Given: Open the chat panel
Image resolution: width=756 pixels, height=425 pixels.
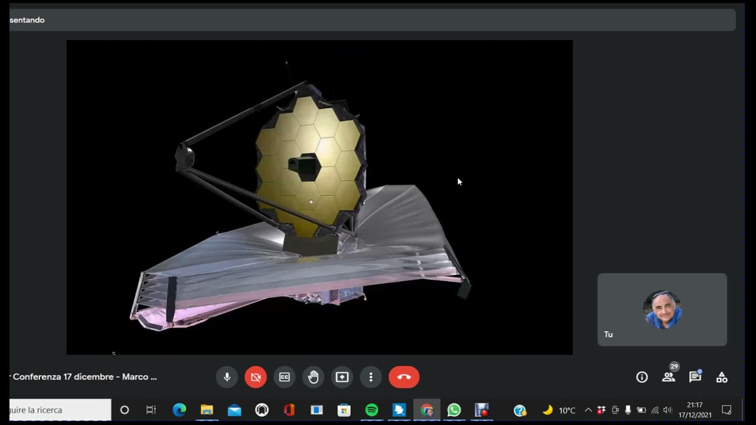Looking at the screenshot, I should (695, 377).
